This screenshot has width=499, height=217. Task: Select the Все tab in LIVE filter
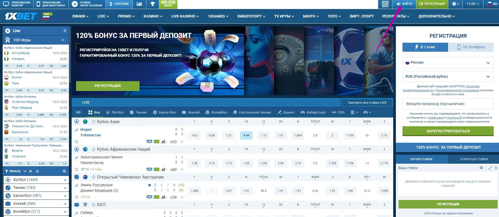click(94, 112)
